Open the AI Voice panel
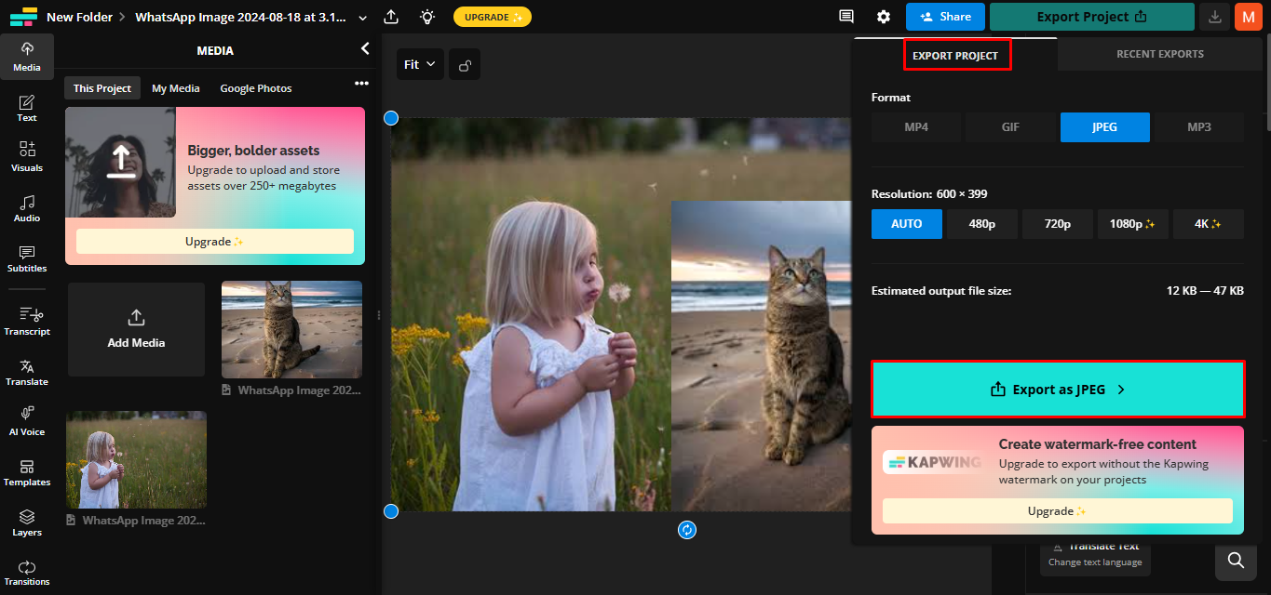This screenshot has width=1271, height=595. point(26,422)
